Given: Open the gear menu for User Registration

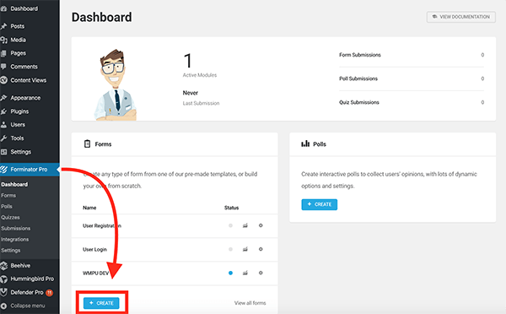Looking at the screenshot, I should (261, 225).
